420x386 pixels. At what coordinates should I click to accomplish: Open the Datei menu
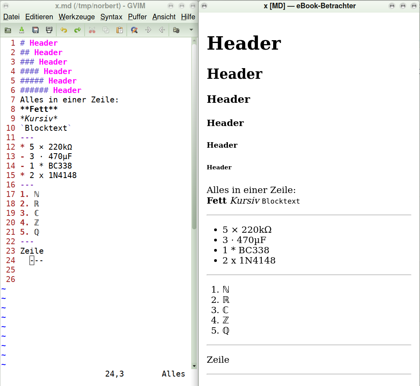pos(11,17)
